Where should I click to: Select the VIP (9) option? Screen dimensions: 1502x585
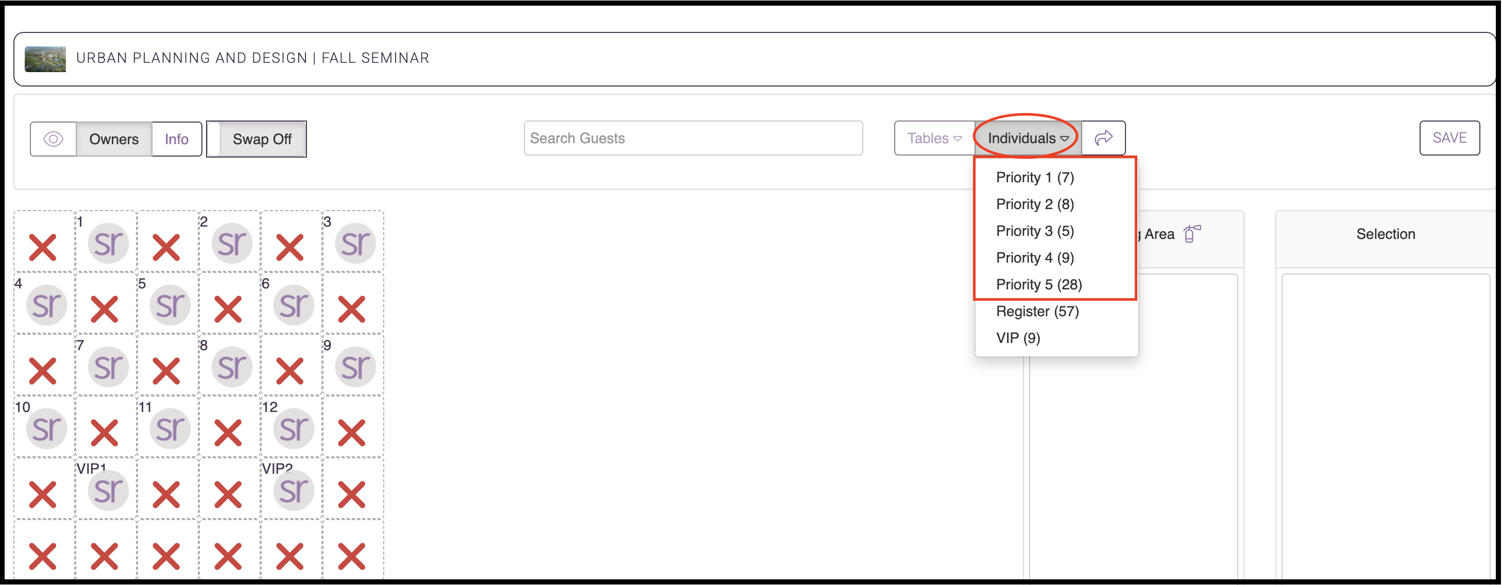(x=1018, y=338)
